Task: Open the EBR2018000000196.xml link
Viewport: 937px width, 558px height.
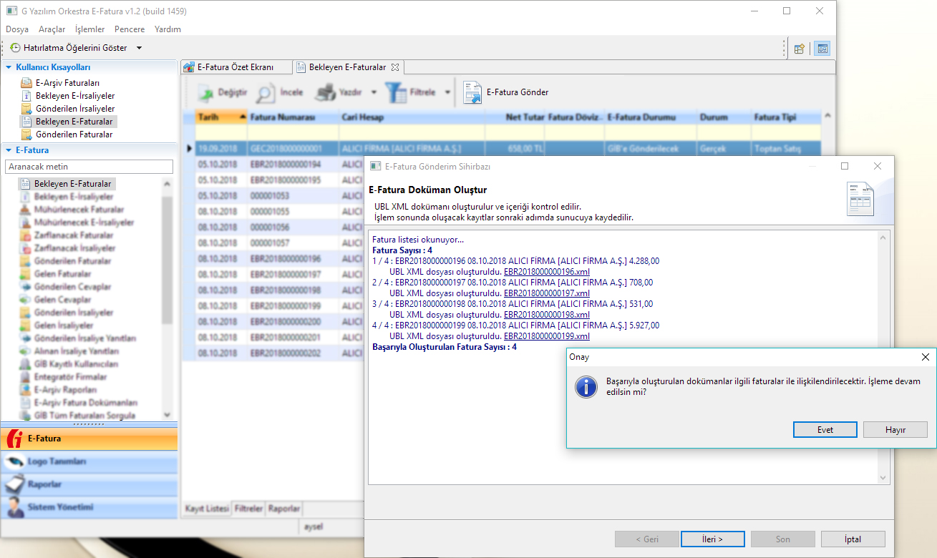Action: (546, 272)
